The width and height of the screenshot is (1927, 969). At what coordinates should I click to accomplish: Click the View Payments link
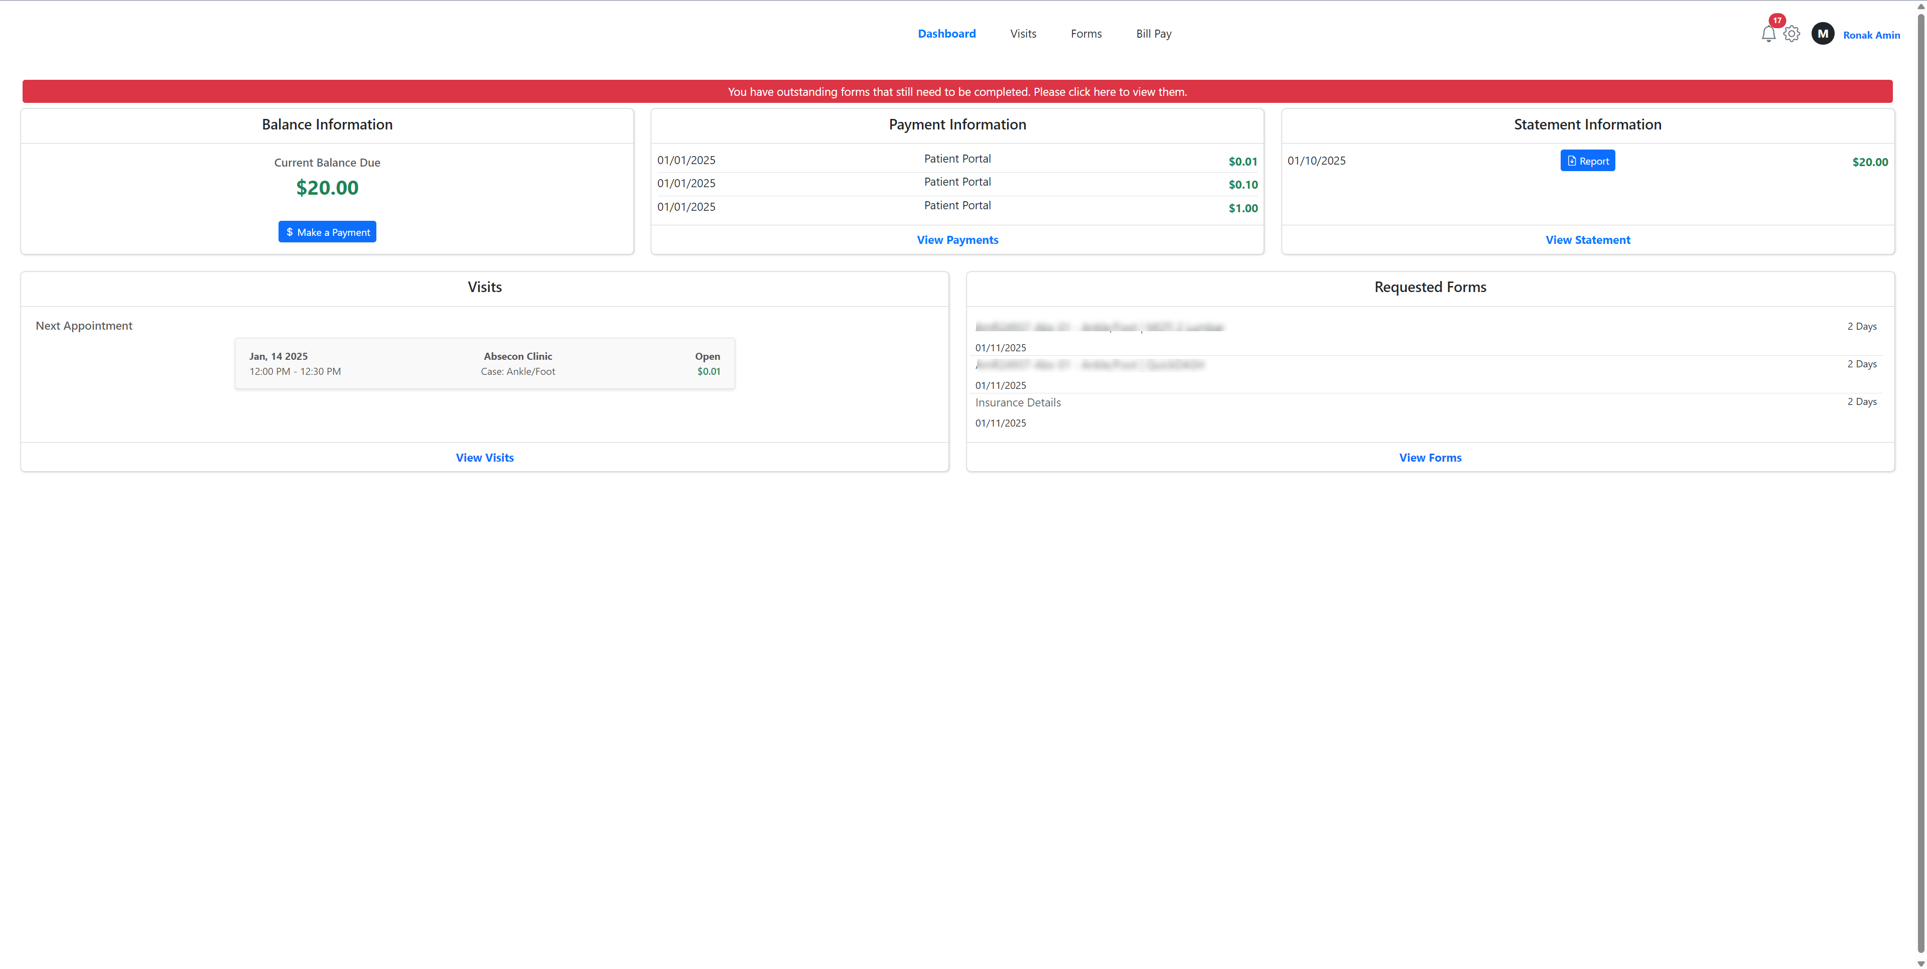pos(957,240)
